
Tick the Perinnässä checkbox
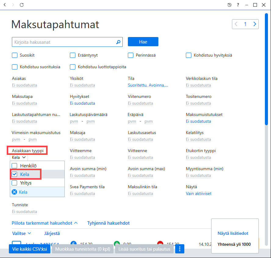click(x=131, y=55)
